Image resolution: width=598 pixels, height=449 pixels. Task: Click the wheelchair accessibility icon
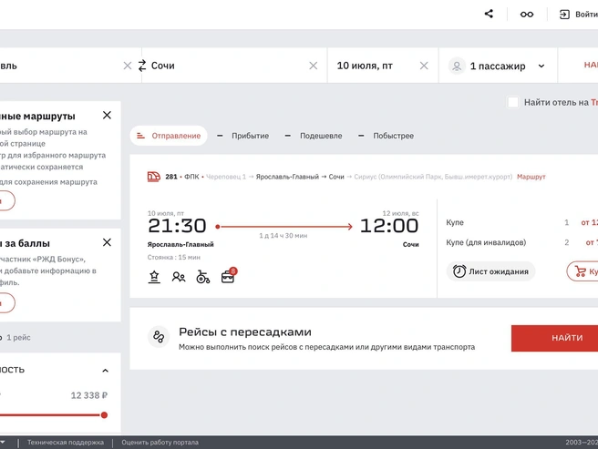[203, 277]
